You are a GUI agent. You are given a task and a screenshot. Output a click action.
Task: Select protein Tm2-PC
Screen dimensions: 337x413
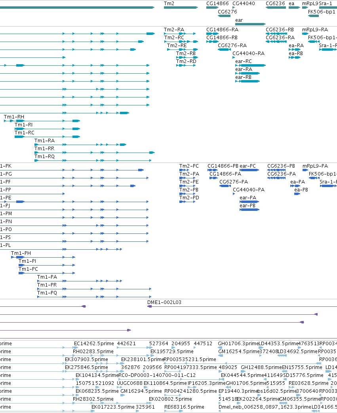tap(184, 170)
